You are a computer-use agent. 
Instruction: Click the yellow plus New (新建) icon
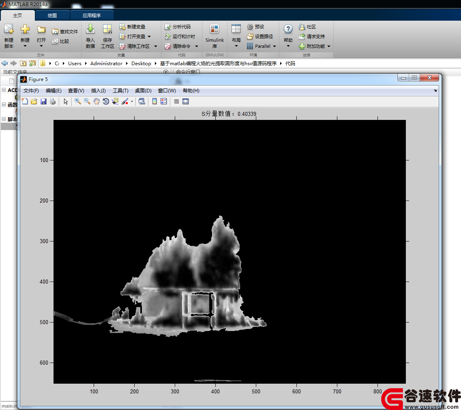(x=25, y=29)
